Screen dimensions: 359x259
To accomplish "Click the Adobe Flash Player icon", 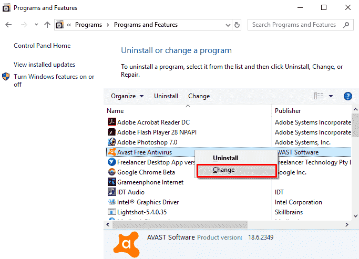I will pyautogui.click(x=112, y=132).
